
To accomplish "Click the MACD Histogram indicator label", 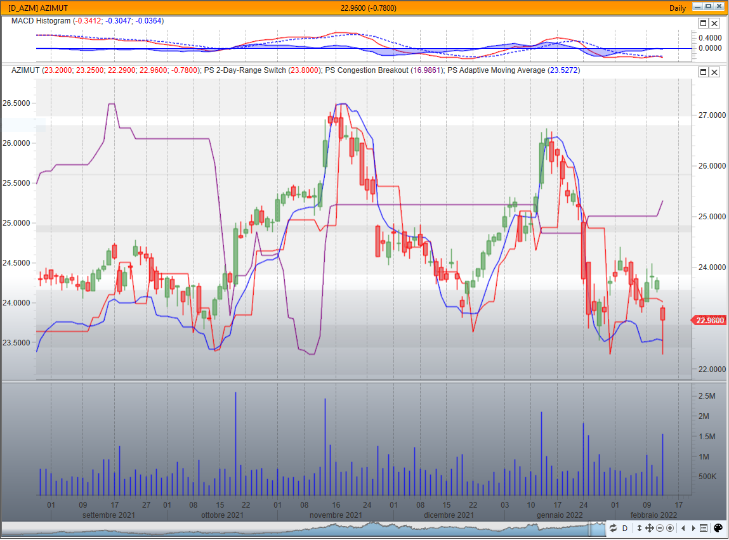I will pos(41,21).
